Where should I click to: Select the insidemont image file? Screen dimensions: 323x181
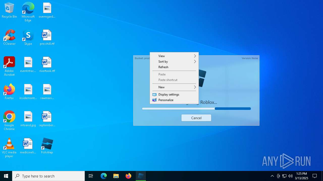pos(28,92)
